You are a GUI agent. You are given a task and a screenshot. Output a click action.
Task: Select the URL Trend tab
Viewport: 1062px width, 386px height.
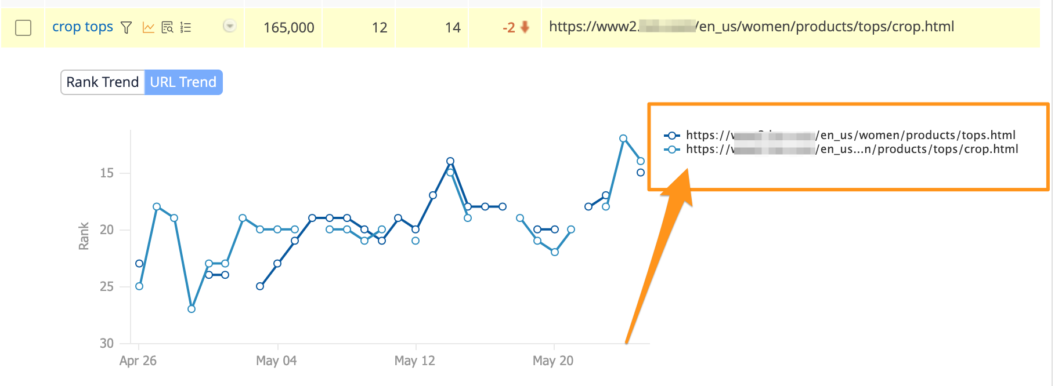pyautogui.click(x=183, y=82)
